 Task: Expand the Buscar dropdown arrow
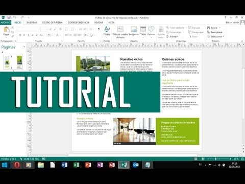click(x=220, y=28)
